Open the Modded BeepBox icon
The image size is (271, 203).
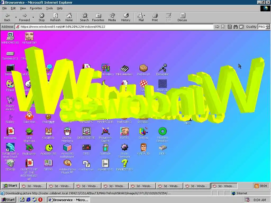pyautogui.click(x=162, y=135)
